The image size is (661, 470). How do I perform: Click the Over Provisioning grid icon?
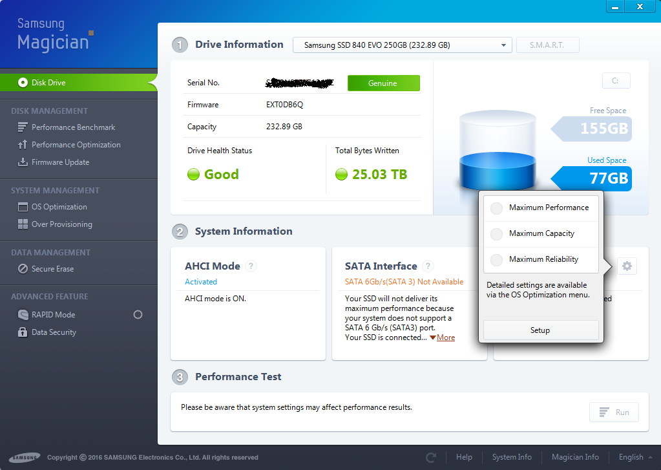[23, 224]
